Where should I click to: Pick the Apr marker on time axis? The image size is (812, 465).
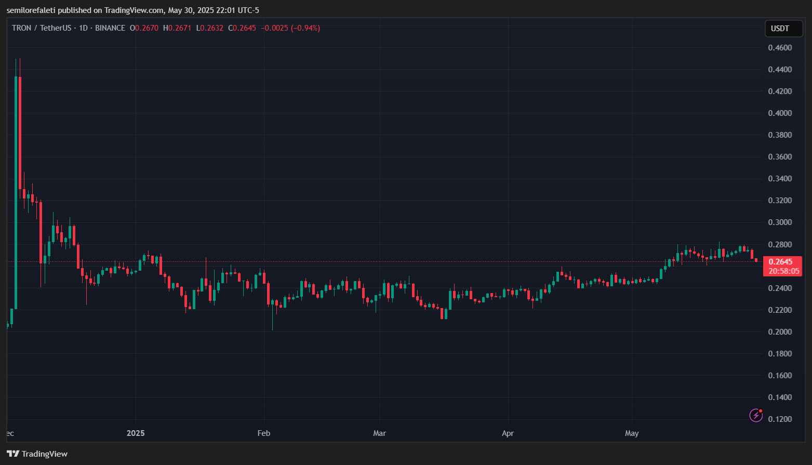click(508, 433)
